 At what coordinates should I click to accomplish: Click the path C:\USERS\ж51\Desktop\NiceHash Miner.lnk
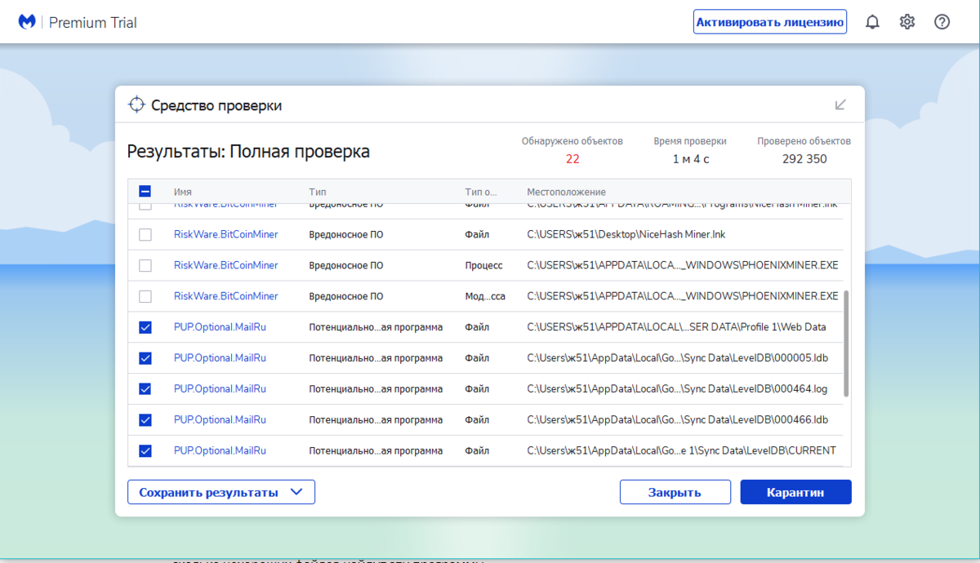(x=626, y=234)
